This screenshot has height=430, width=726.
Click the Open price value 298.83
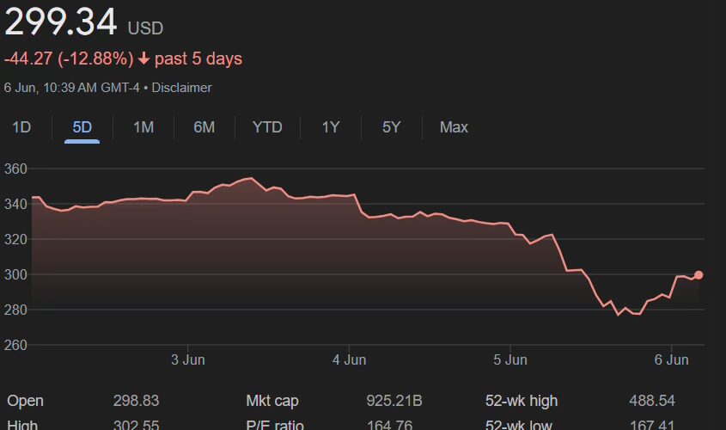point(136,401)
